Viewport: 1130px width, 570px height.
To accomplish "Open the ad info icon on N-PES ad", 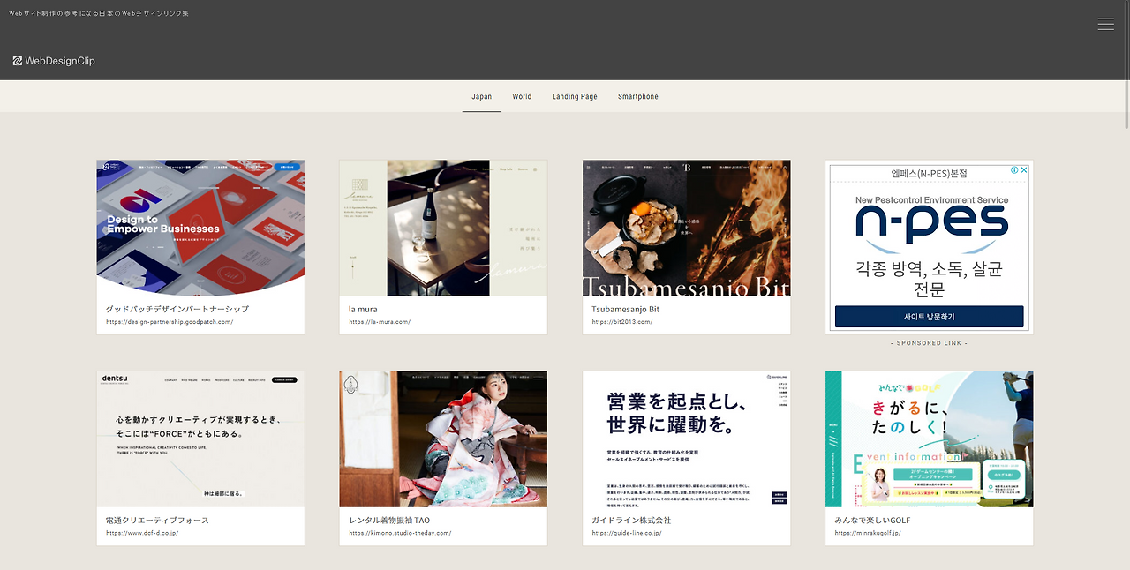I will 1014,170.
